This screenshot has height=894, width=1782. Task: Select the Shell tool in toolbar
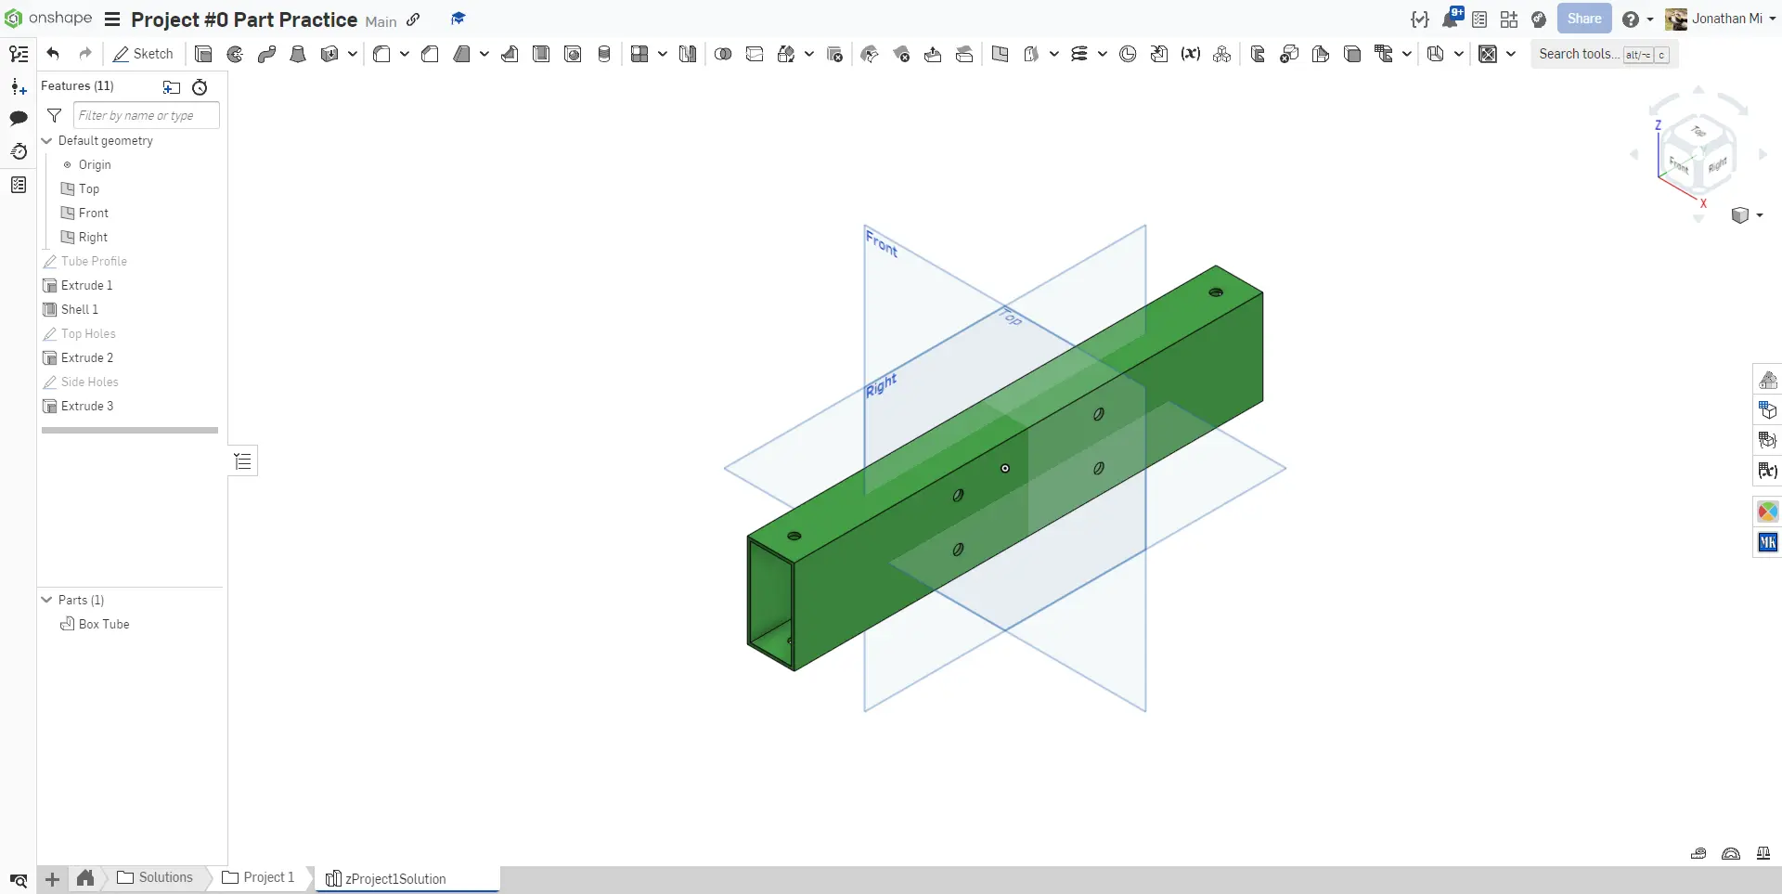click(541, 54)
